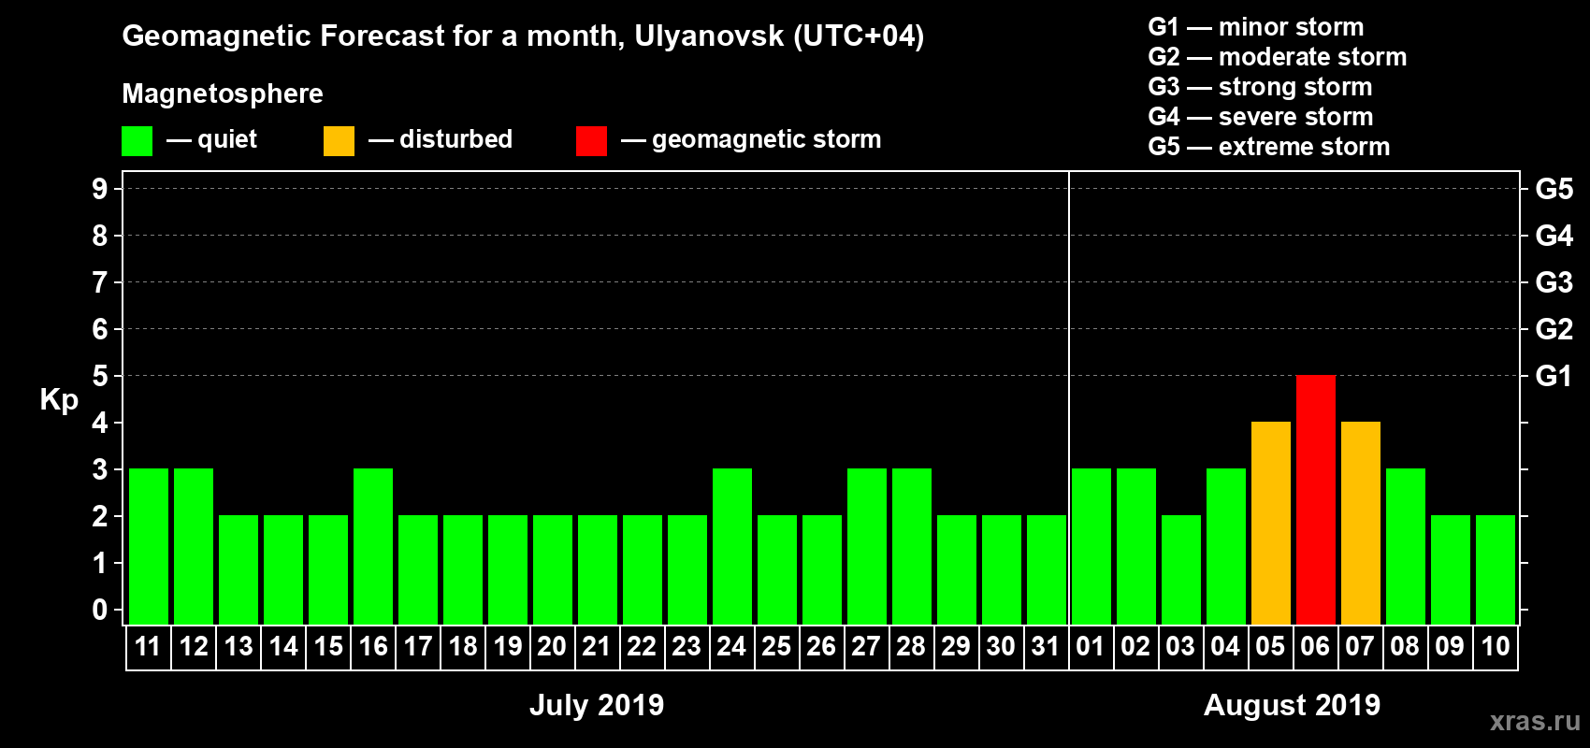Click the date label 31

1046,646
